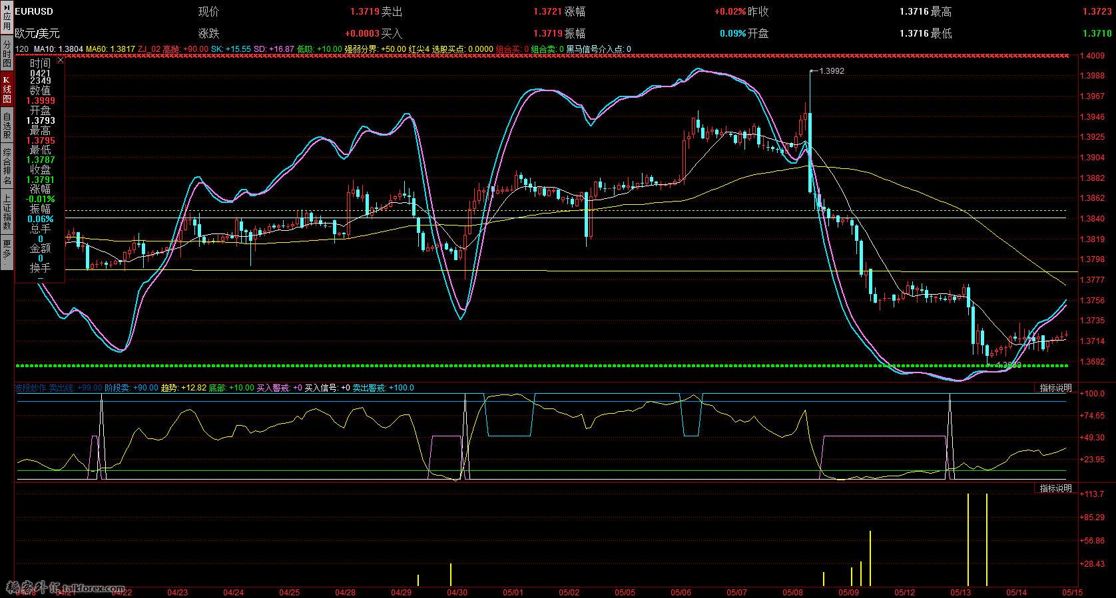The image size is (1116, 598).
Task: Click the 欧元/美元 instrument title
Action: tap(37, 33)
